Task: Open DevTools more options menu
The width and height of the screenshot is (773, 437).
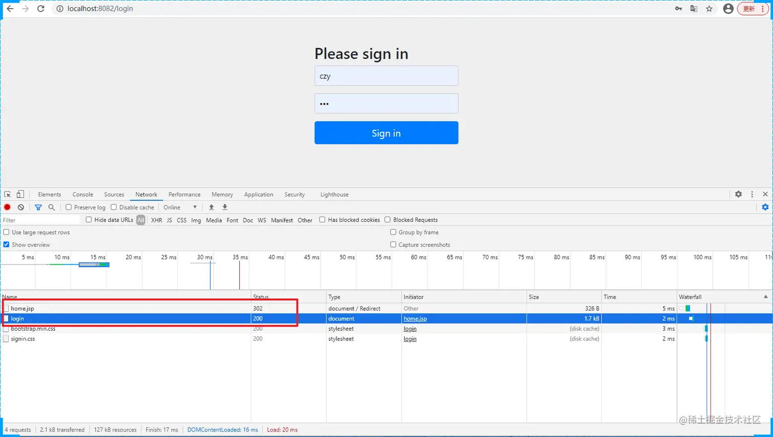Action: pyautogui.click(x=752, y=194)
